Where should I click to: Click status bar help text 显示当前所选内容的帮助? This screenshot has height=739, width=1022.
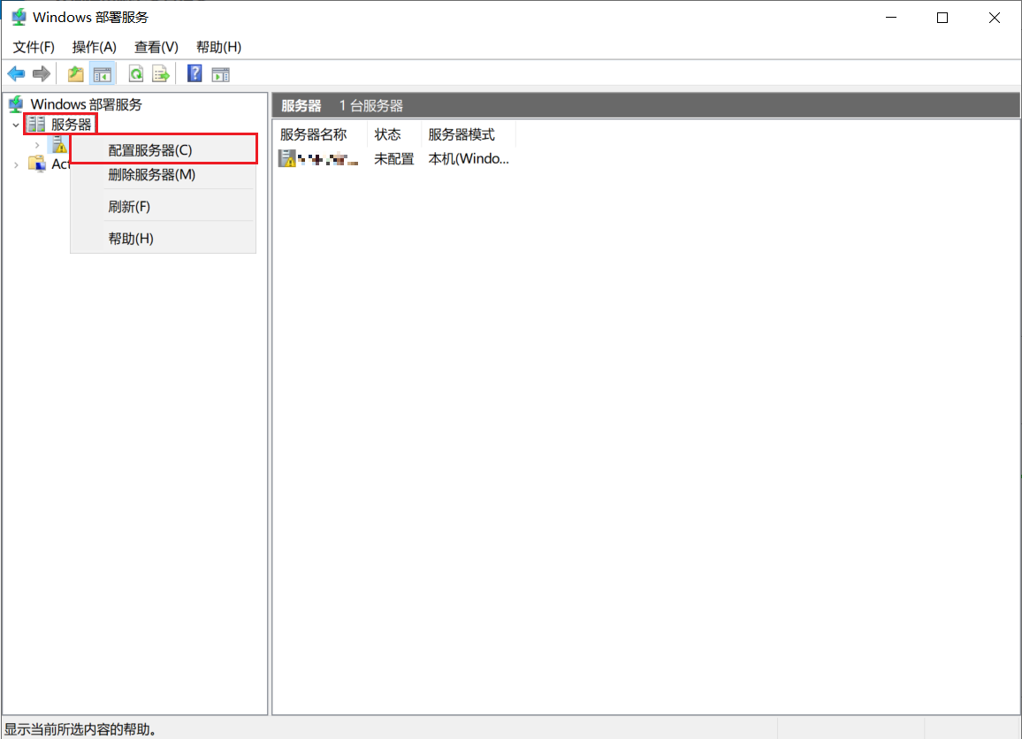point(80,729)
